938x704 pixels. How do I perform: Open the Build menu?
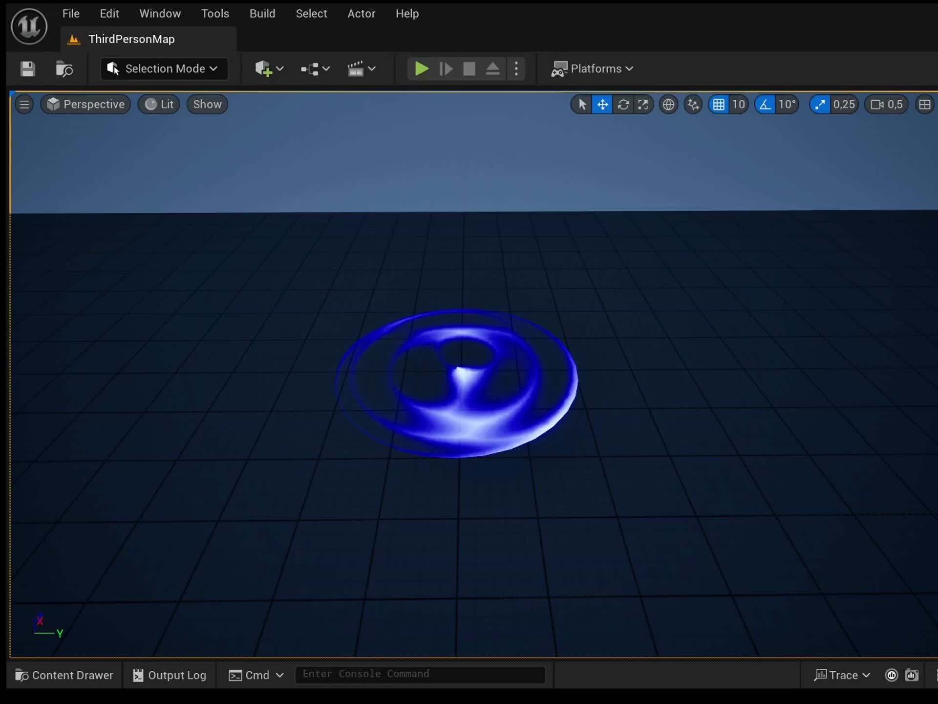262,13
